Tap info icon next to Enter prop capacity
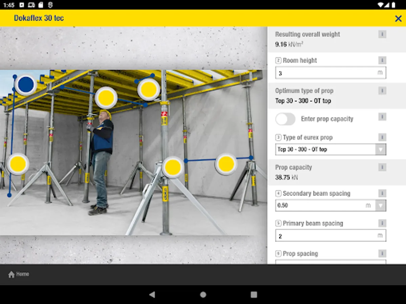The height and width of the screenshot is (304, 406). 382,117
